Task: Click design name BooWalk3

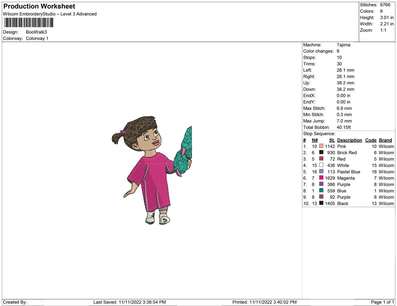Action: 36,32
